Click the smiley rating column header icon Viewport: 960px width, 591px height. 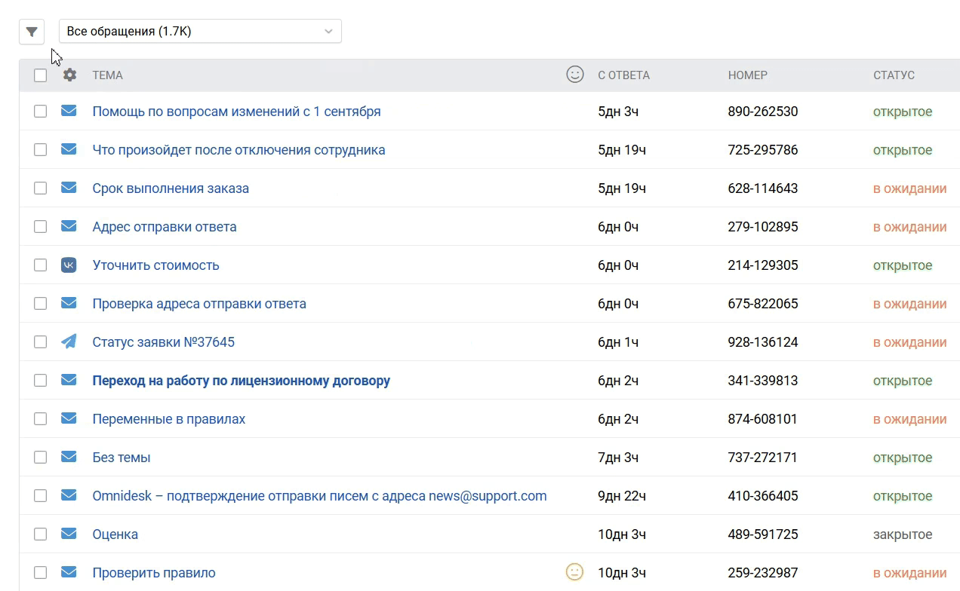point(574,75)
